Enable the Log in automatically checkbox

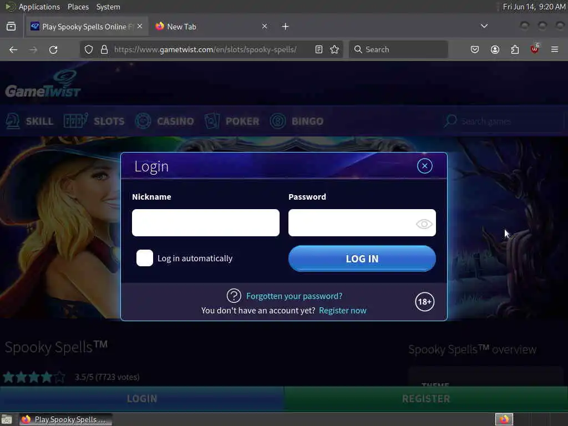145,258
